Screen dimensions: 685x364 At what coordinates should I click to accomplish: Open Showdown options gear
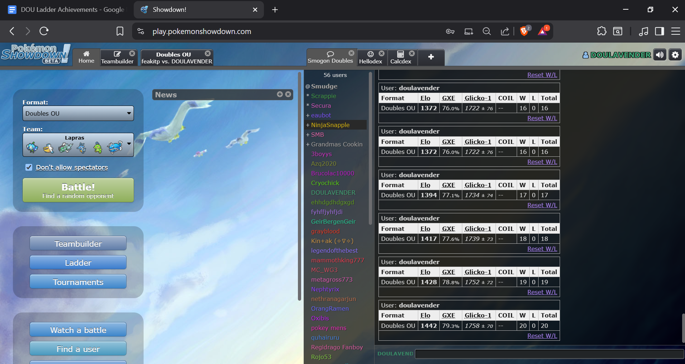click(x=675, y=55)
